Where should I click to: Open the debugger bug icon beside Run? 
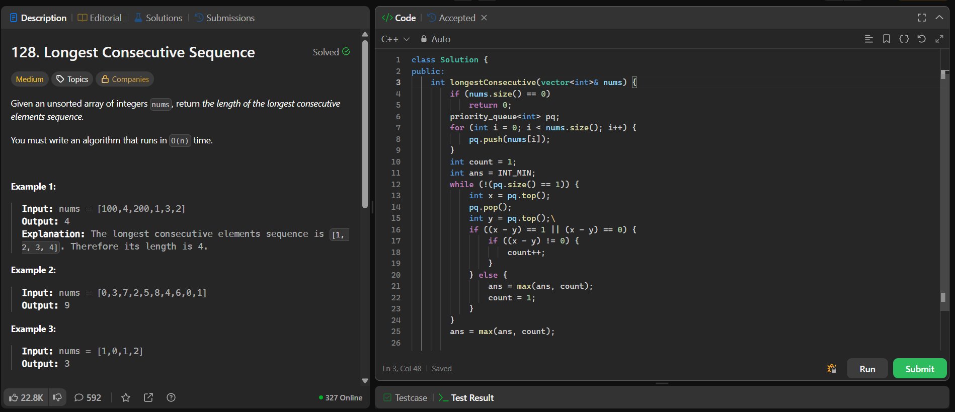[x=832, y=369]
